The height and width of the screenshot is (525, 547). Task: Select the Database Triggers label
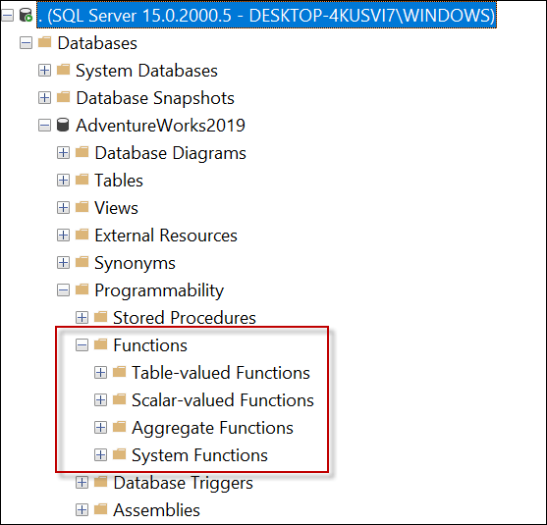pyautogui.click(x=183, y=483)
